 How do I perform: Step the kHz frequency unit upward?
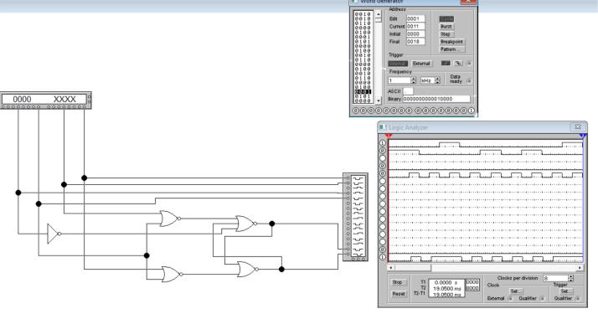[437, 79]
